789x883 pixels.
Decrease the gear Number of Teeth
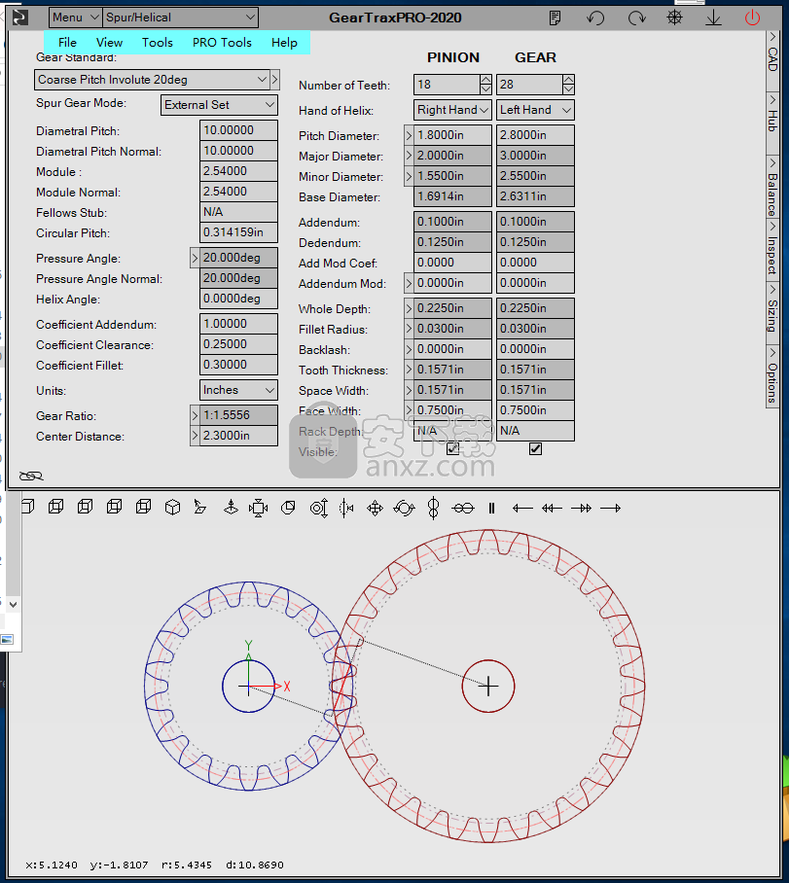coord(568,89)
